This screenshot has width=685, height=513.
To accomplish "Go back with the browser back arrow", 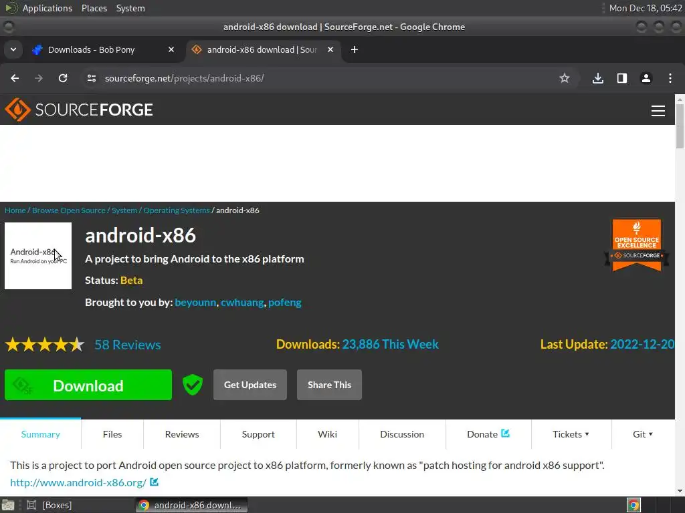I will click(15, 78).
